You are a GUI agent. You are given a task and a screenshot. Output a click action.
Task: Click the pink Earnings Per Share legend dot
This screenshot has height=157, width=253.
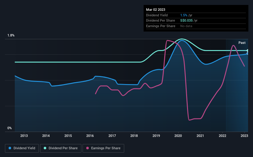(88, 148)
